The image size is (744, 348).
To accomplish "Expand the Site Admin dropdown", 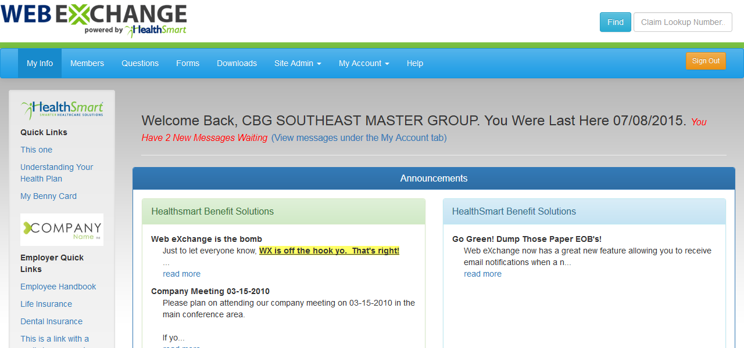I will coord(298,63).
